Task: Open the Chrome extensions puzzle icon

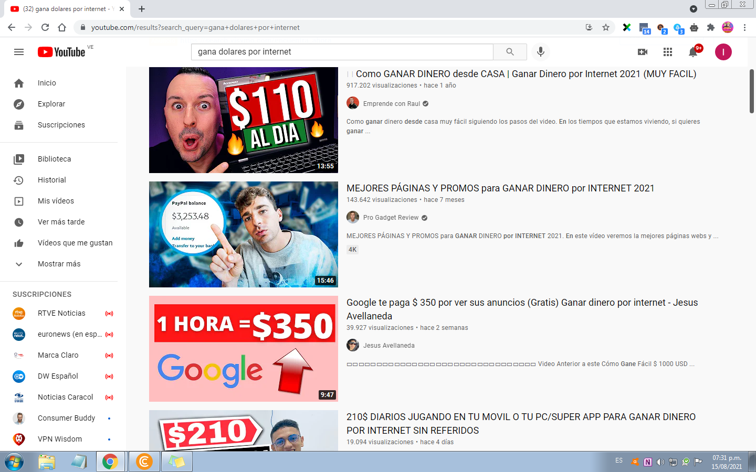Action: (711, 27)
